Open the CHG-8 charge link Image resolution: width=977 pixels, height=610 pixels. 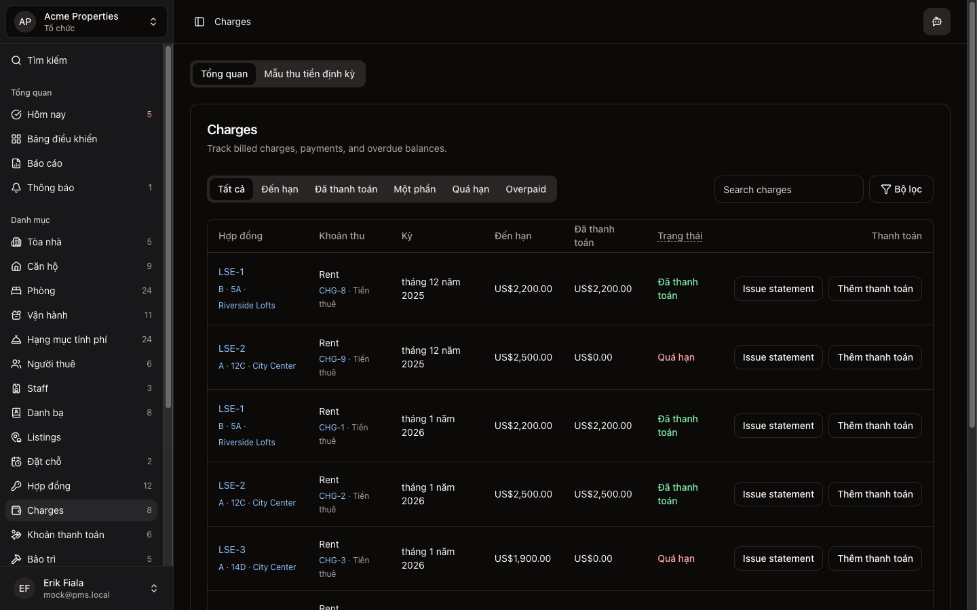pos(332,291)
